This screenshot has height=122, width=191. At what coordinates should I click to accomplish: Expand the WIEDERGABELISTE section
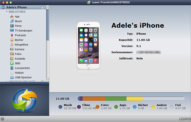tap(6, 81)
